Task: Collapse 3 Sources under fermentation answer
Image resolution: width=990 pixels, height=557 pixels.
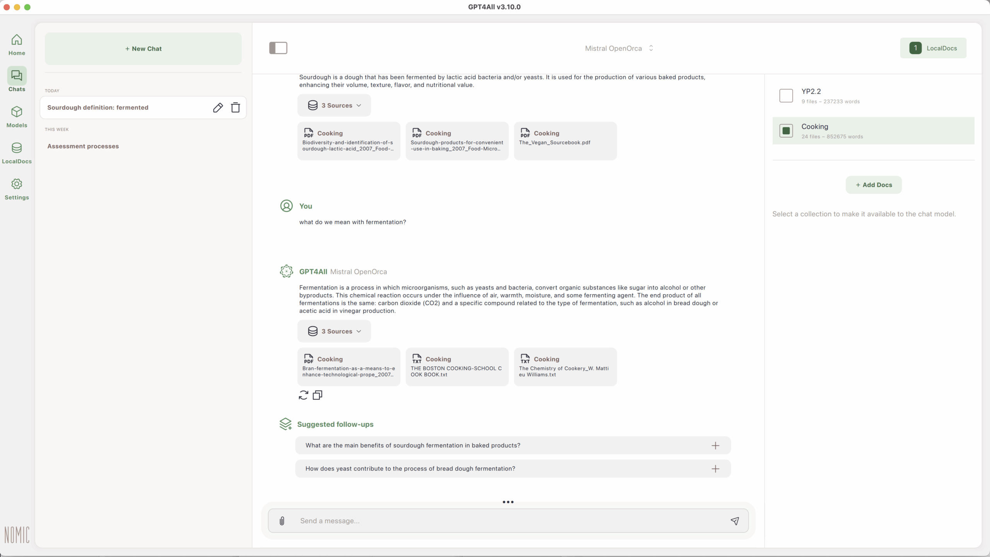Action: coord(334,331)
